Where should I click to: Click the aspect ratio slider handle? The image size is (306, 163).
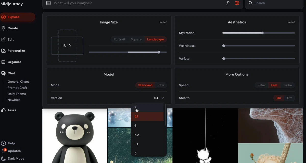pyautogui.click(x=159, y=52)
